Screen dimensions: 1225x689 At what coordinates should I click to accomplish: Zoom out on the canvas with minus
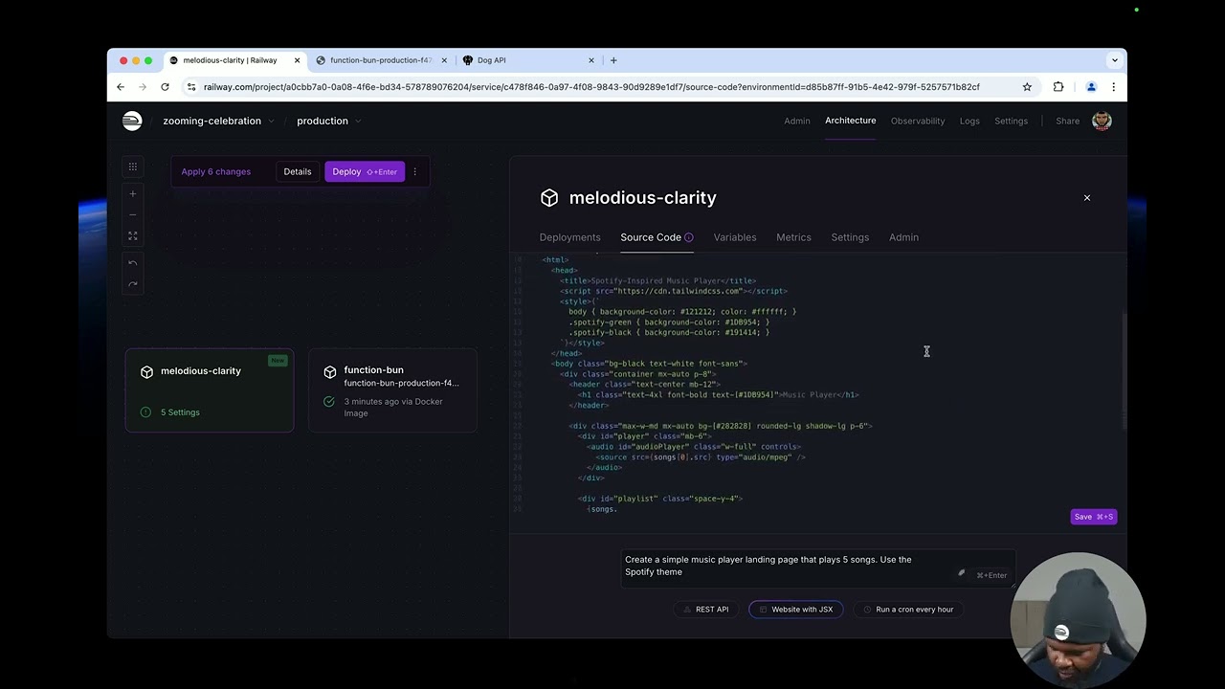(133, 214)
